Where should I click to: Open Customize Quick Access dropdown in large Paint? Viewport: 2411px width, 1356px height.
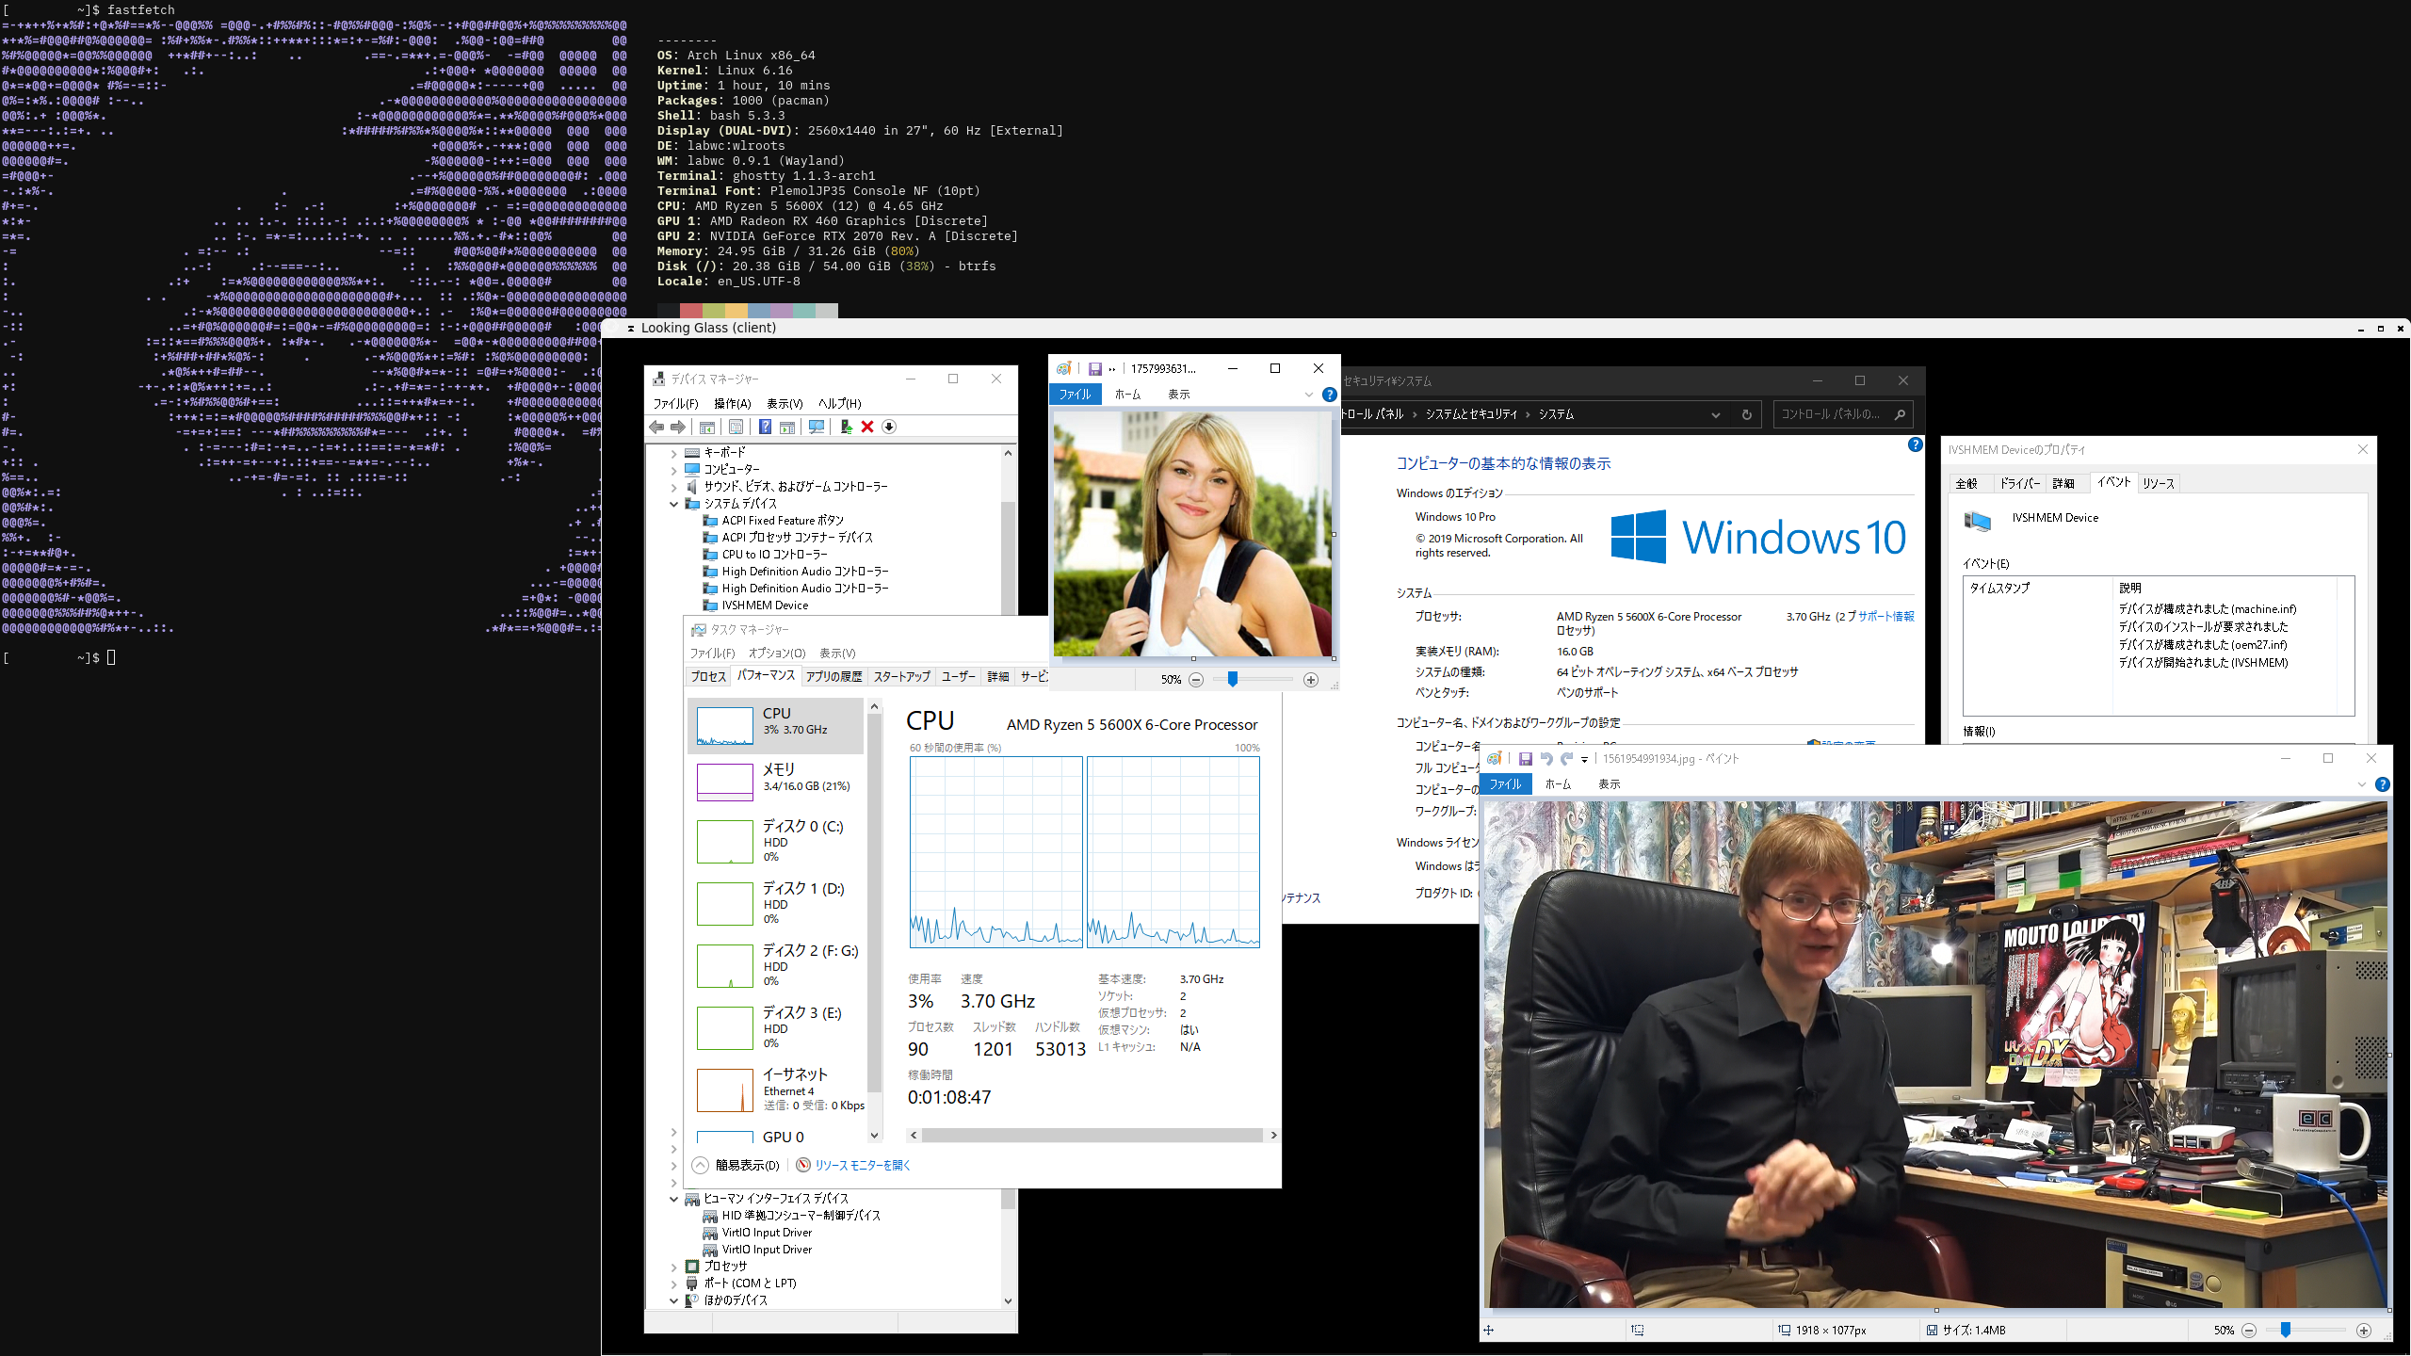click(x=1585, y=759)
